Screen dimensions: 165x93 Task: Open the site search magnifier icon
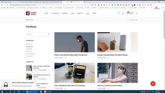pyautogui.click(x=118, y=13)
